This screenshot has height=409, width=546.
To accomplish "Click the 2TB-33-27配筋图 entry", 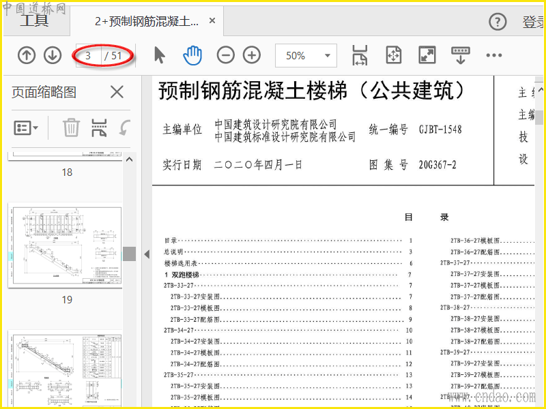I will pos(291,319).
